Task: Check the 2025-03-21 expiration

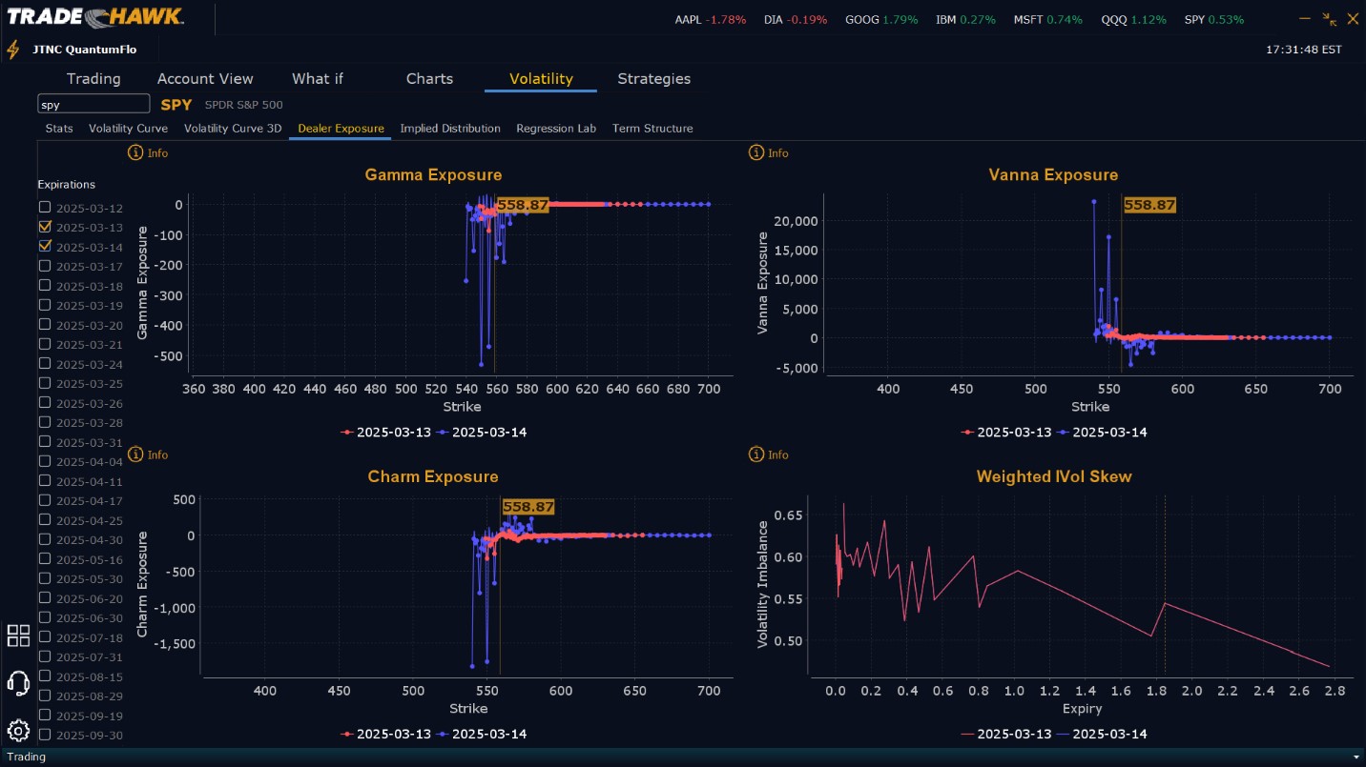Action: 45,344
